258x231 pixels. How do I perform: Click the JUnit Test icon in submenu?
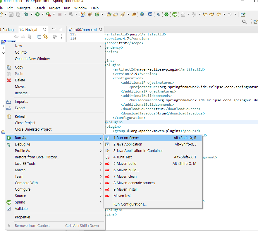(107, 157)
